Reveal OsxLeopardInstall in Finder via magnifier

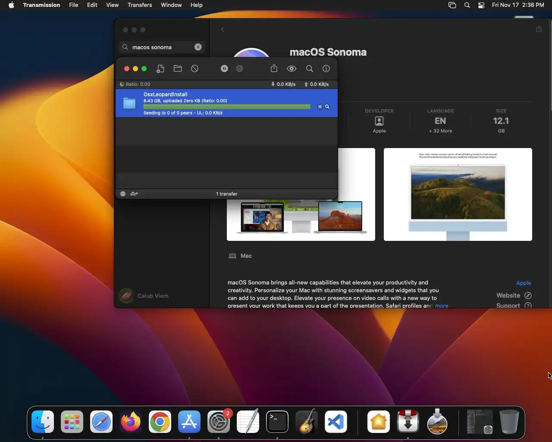(327, 107)
